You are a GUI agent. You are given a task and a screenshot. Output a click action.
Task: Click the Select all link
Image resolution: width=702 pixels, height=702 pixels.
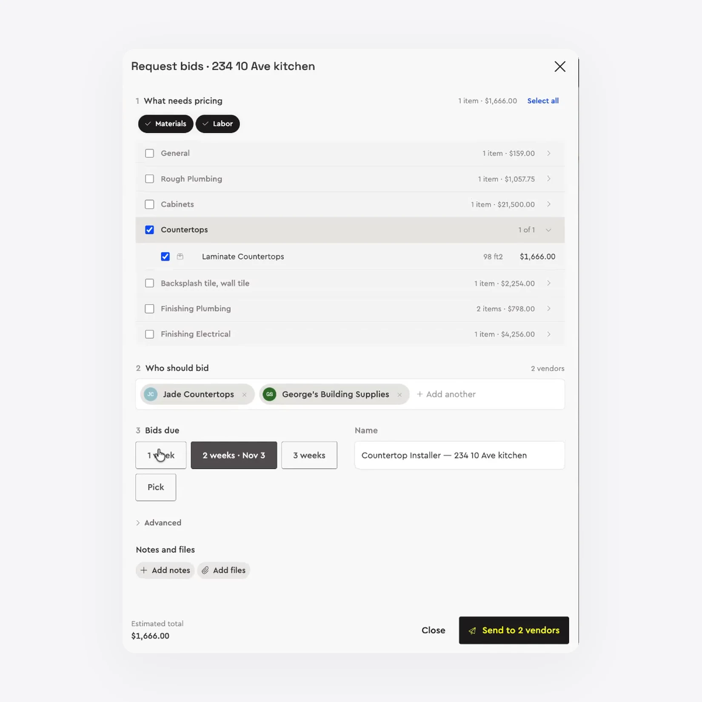[x=543, y=101]
